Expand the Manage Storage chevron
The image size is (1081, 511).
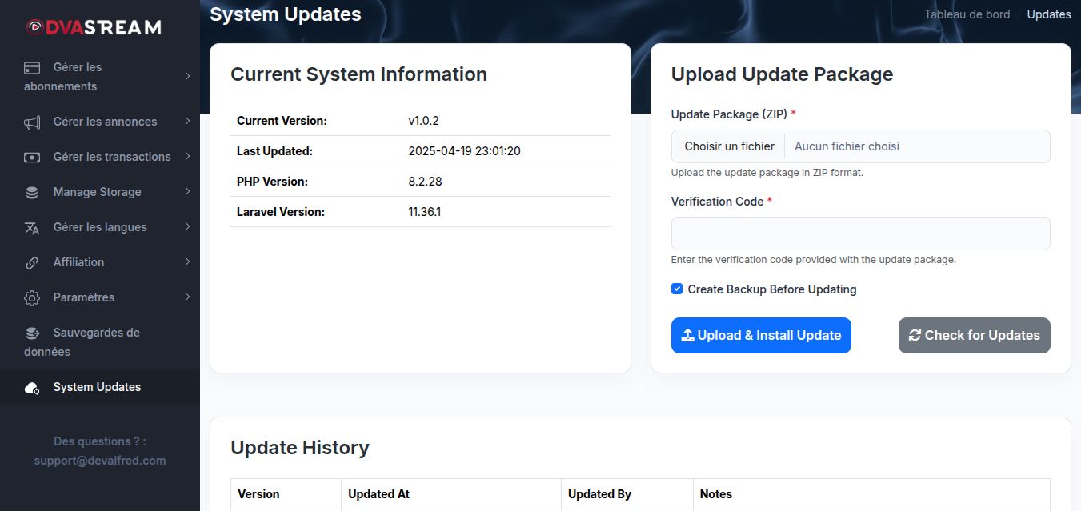pyautogui.click(x=187, y=191)
